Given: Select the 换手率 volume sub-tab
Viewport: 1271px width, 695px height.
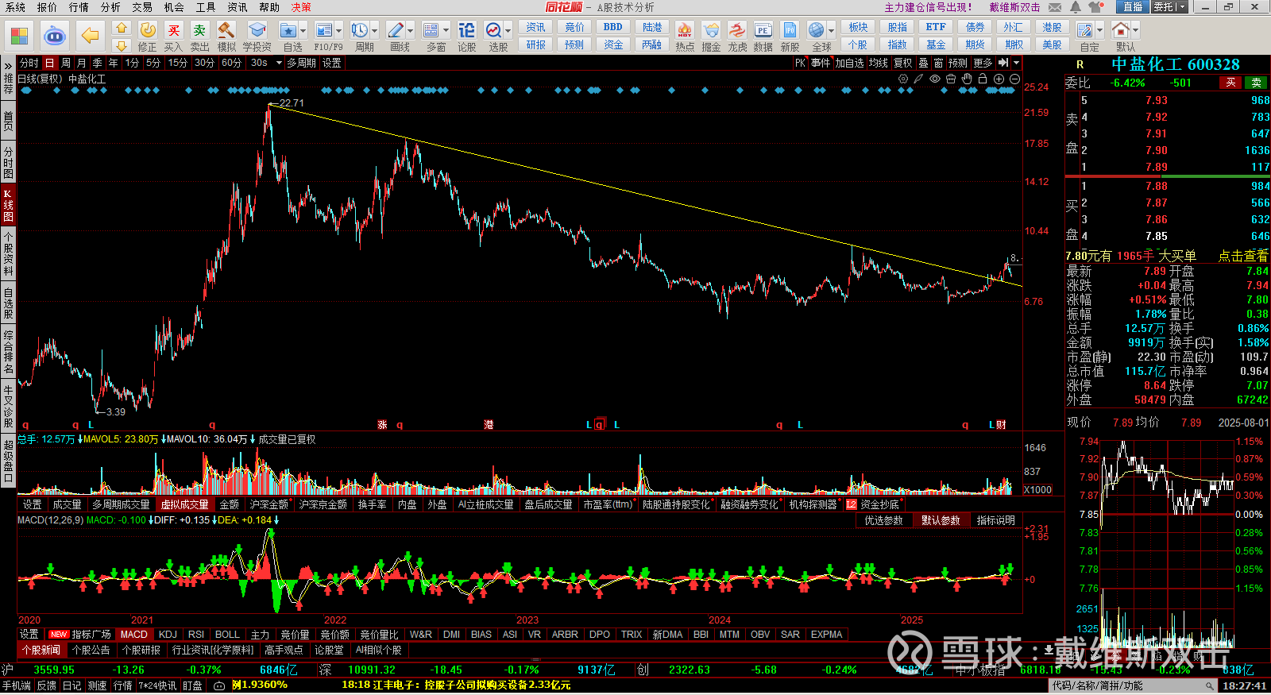Looking at the screenshot, I should [x=372, y=504].
